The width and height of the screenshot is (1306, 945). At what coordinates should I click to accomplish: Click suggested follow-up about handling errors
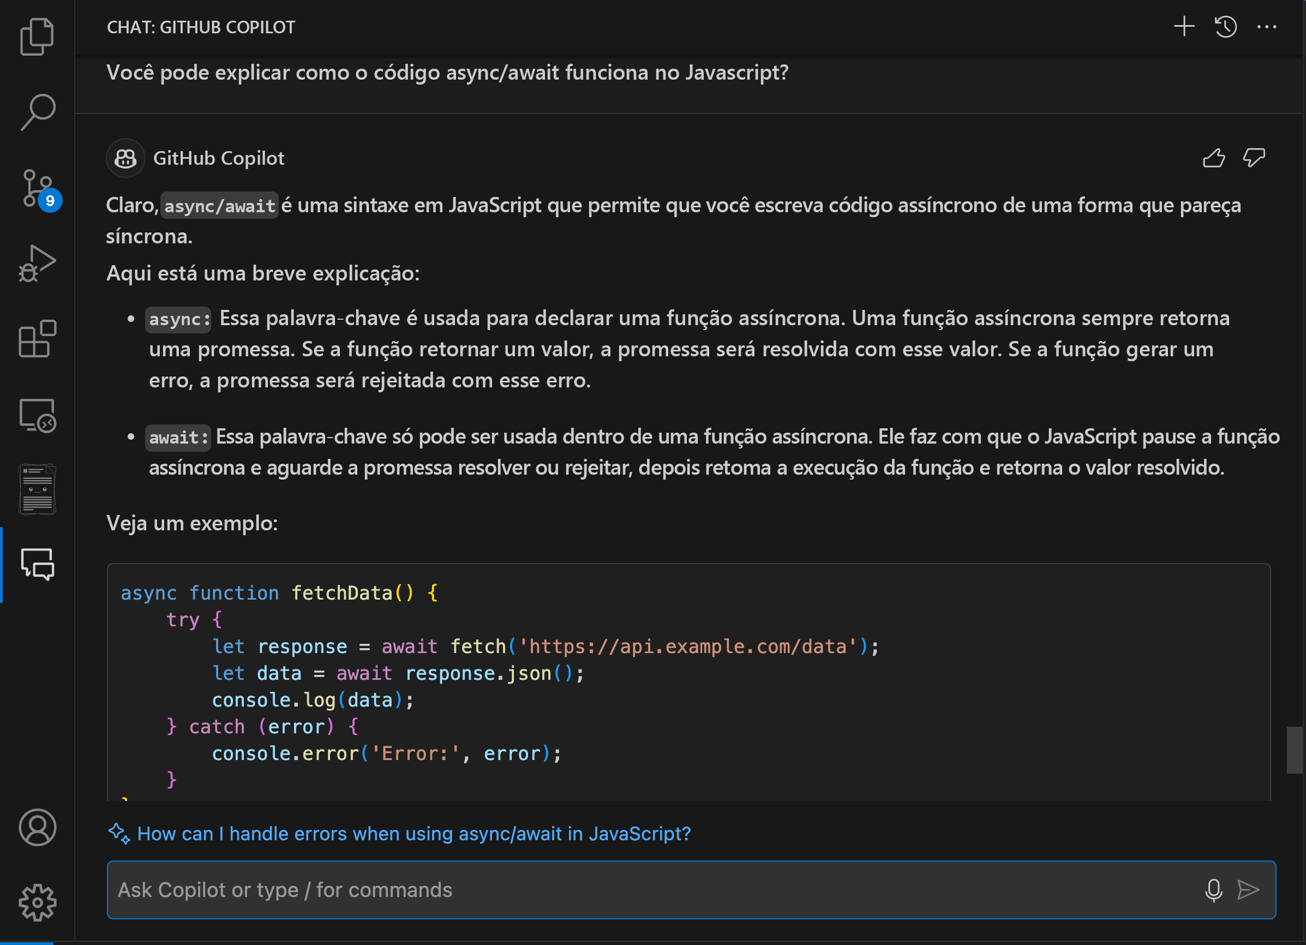click(414, 833)
